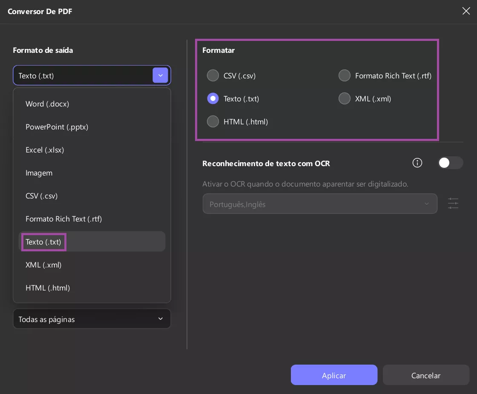Select PowerPoint (.pptx) in the list
The image size is (477, 394).
[x=57, y=127]
